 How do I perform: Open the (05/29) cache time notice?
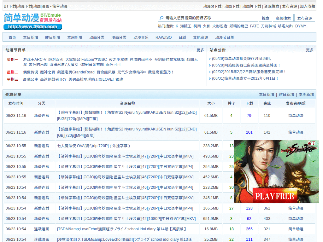[x=242, y=59]
